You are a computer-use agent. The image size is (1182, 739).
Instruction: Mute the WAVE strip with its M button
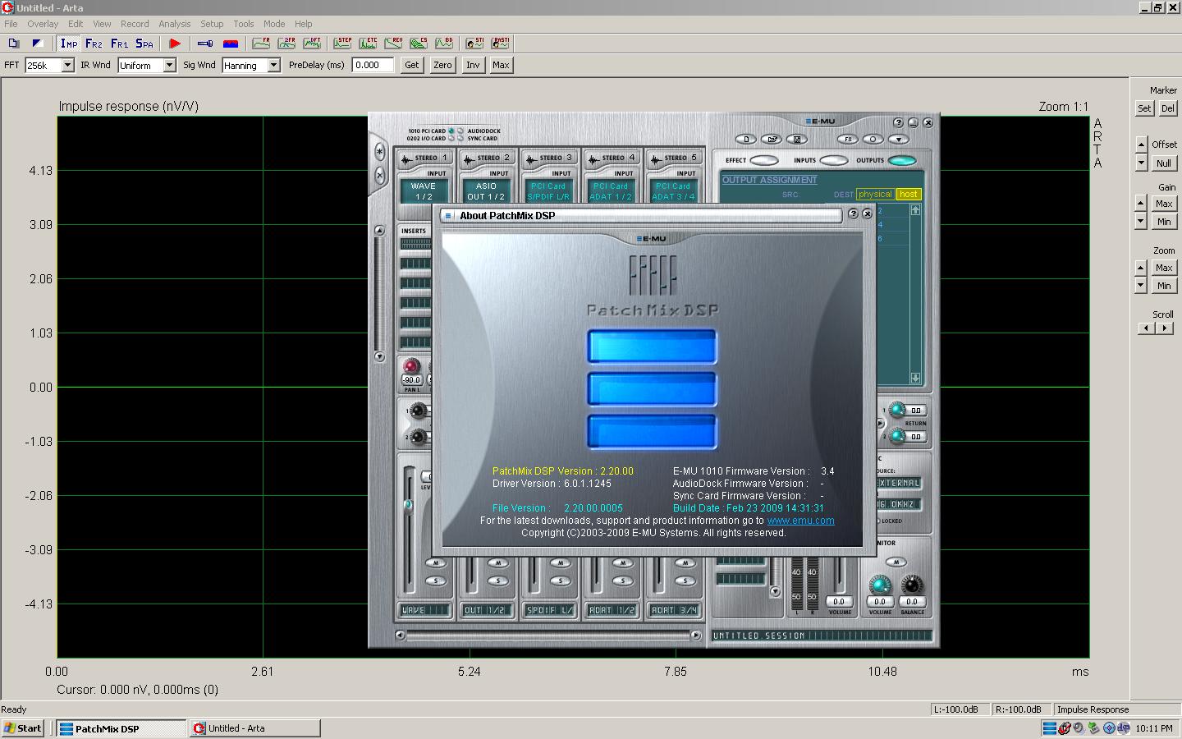435,563
